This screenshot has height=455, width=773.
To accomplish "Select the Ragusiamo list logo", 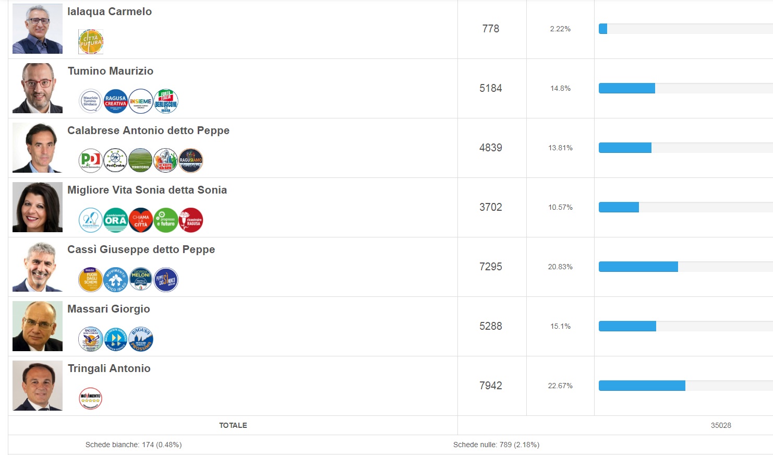I will pyautogui.click(x=190, y=161).
